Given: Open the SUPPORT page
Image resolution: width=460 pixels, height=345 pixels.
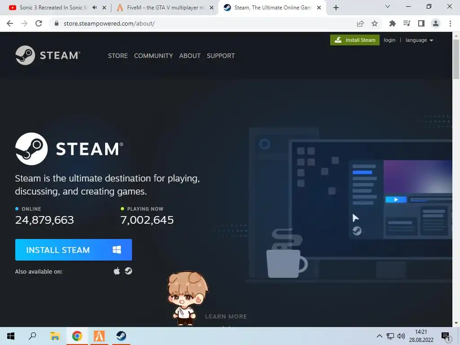Looking at the screenshot, I should pyautogui.click(x=221, y=56).
